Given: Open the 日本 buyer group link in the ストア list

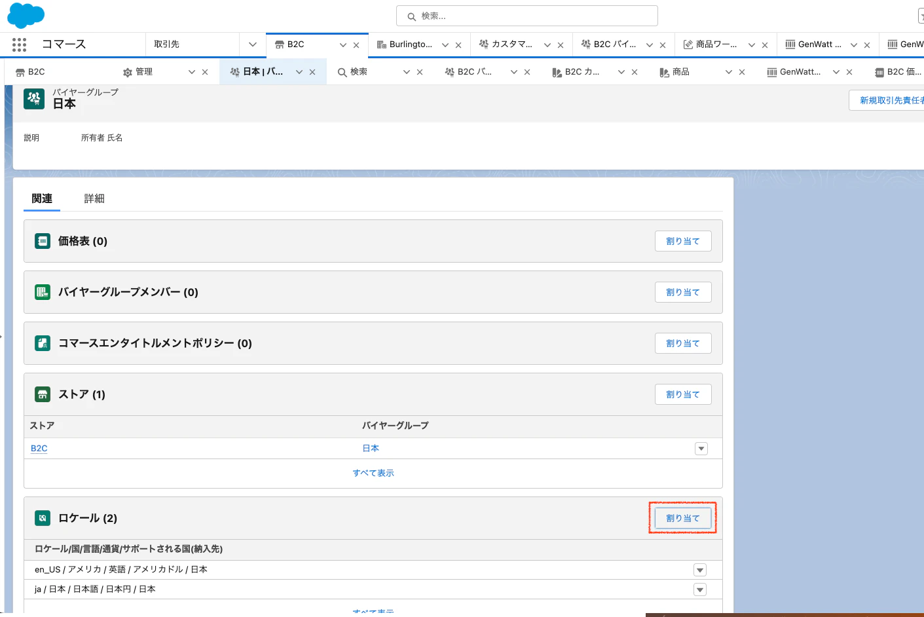Looking at the screenshot, I should (x=371, y=449).
